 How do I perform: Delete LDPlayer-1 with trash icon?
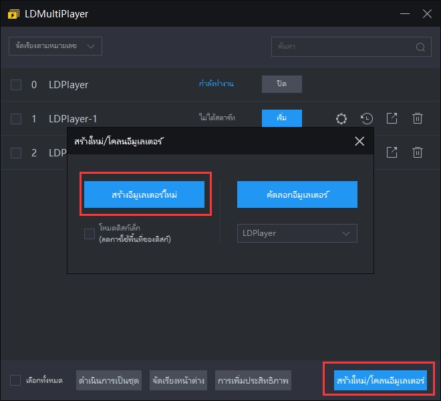point(418,119)
